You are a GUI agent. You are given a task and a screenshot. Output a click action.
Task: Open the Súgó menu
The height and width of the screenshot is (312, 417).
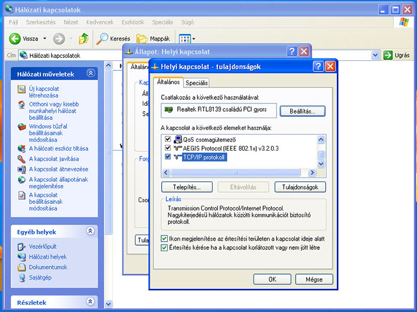coord(187,22)
